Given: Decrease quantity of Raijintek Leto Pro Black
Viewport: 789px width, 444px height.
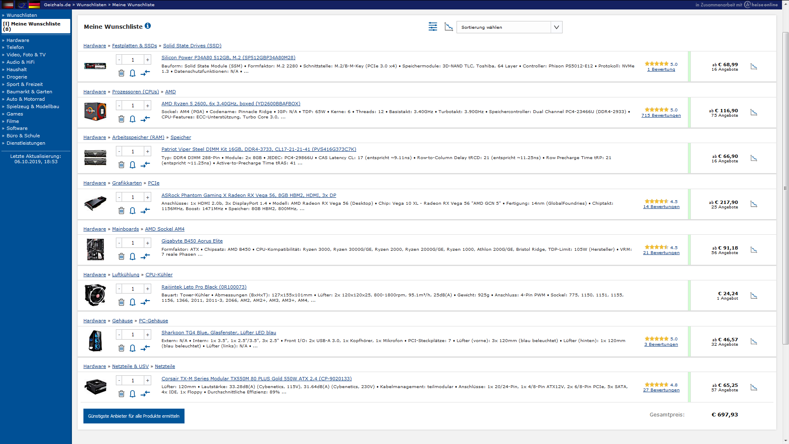Looking at the screenshot, I should pyautogui.click(x=119, y=289).
